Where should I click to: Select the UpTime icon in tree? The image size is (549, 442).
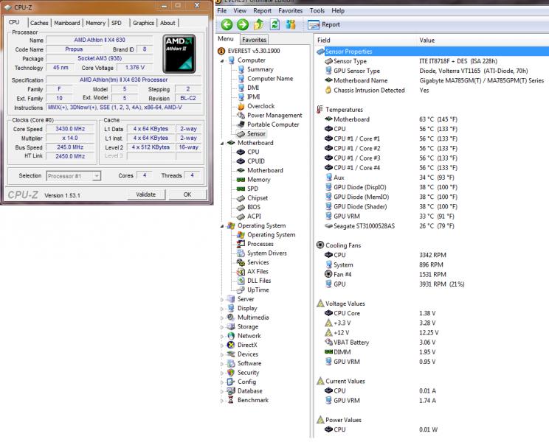coord(241,290)
